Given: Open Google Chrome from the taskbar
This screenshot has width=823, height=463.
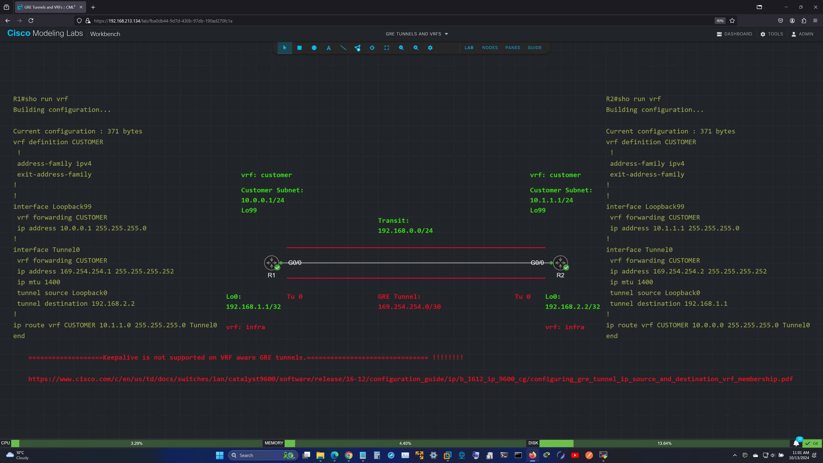Looking at the screenshot, I should [348, 455].
